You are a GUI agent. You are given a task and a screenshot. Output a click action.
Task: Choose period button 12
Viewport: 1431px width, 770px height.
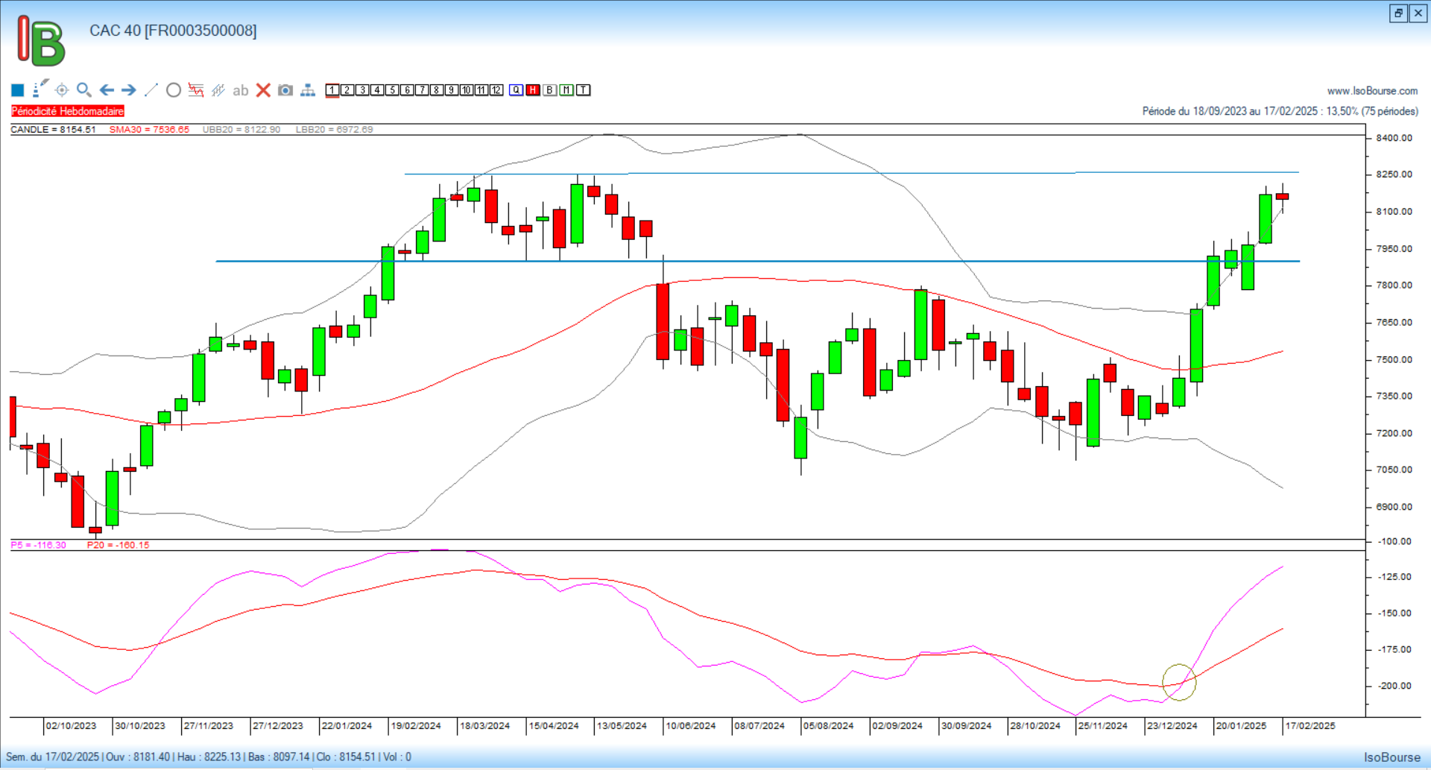click(x=496, y=90)
